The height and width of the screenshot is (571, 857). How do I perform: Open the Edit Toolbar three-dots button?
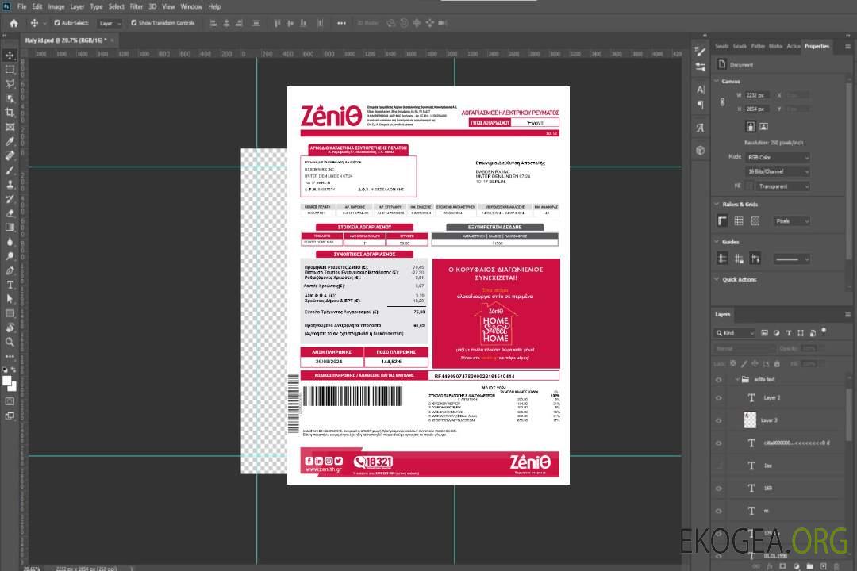coord(10,356)
